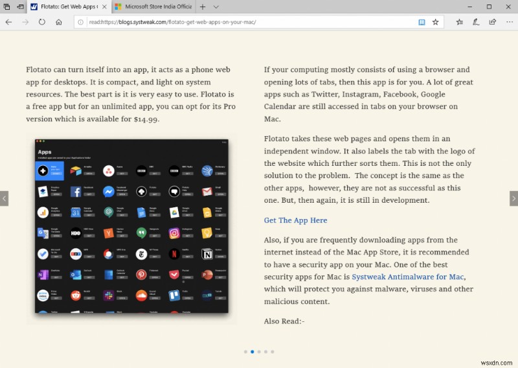
Task: Click Asana icon in Apps screenshot
Action: click(108, 170)
